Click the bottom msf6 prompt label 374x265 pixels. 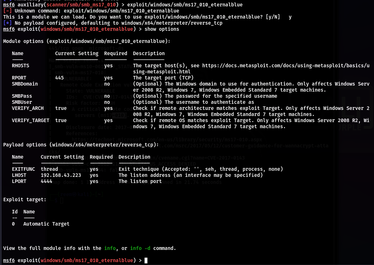pos(9,261)
